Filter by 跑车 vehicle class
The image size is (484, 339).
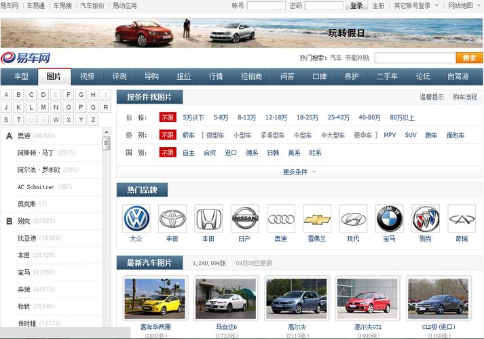pos(431,135)
